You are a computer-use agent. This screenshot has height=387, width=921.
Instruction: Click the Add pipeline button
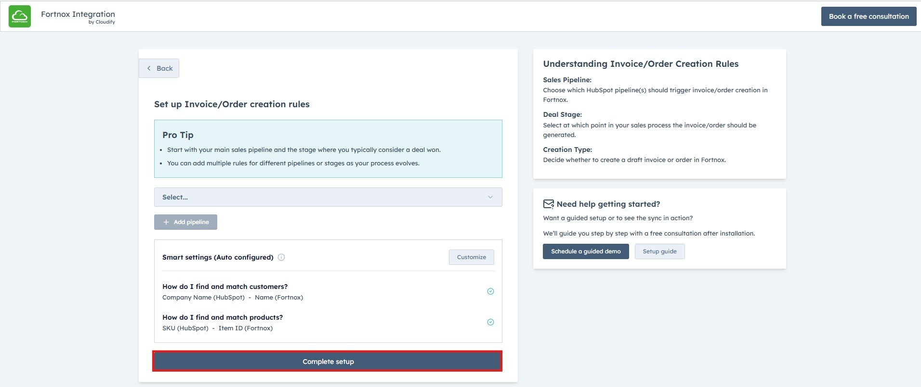point(185,222)
